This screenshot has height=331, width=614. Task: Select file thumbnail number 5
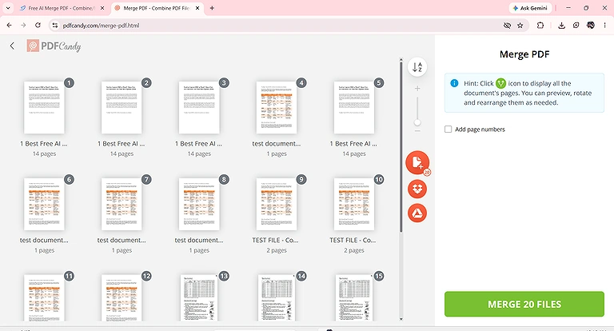(x=354, y=107)
